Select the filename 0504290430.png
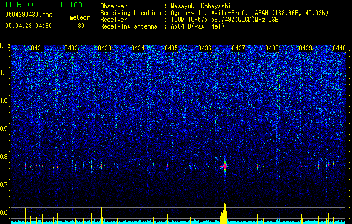 (x=29, y=15)
